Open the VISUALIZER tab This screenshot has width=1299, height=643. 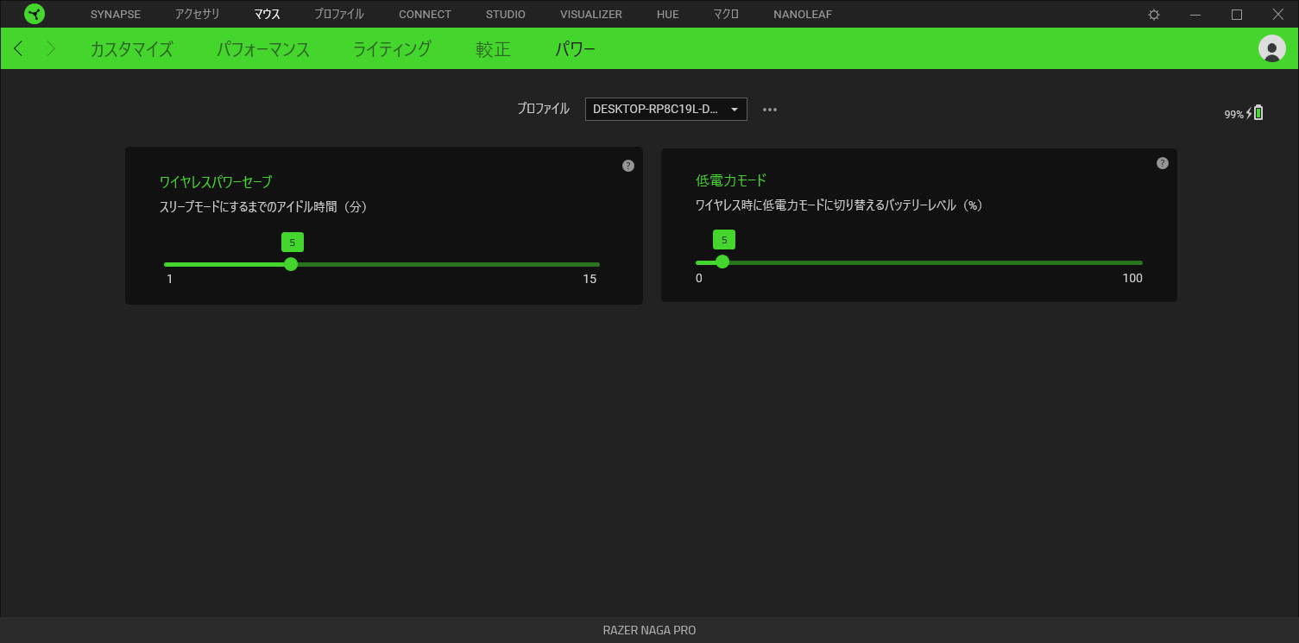591,15
